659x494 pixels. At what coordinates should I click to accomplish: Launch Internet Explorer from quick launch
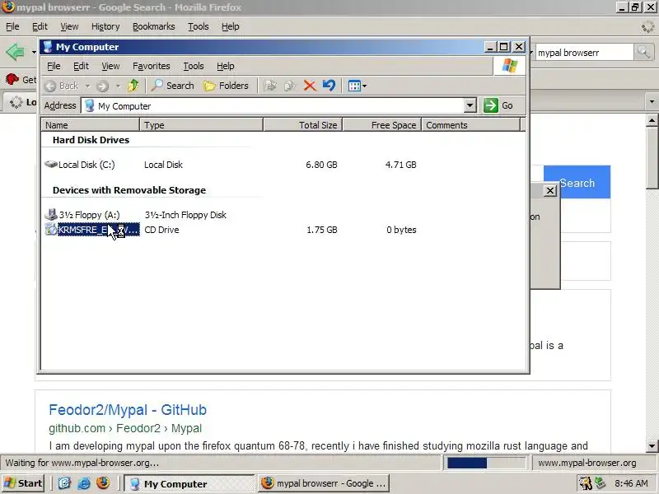(84, 483)
